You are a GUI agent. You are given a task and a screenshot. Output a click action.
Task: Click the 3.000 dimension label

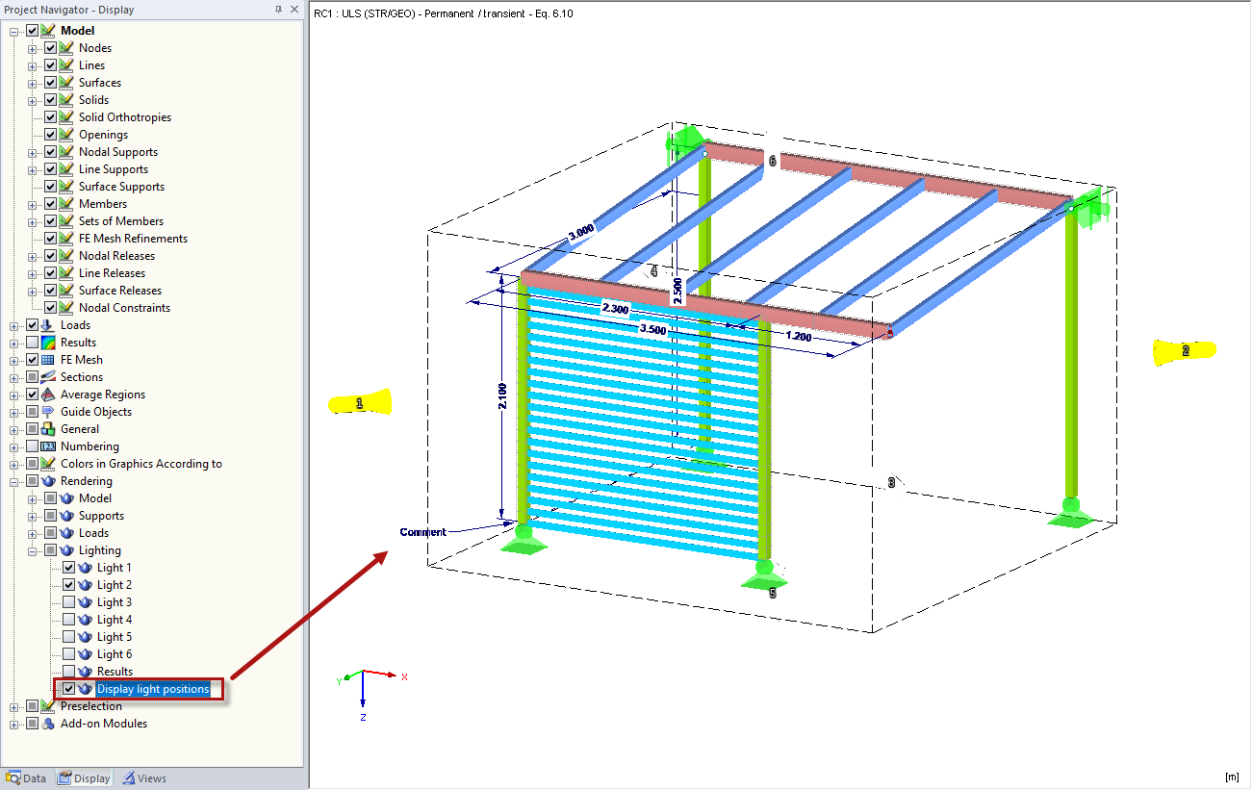tap(581, 235)
